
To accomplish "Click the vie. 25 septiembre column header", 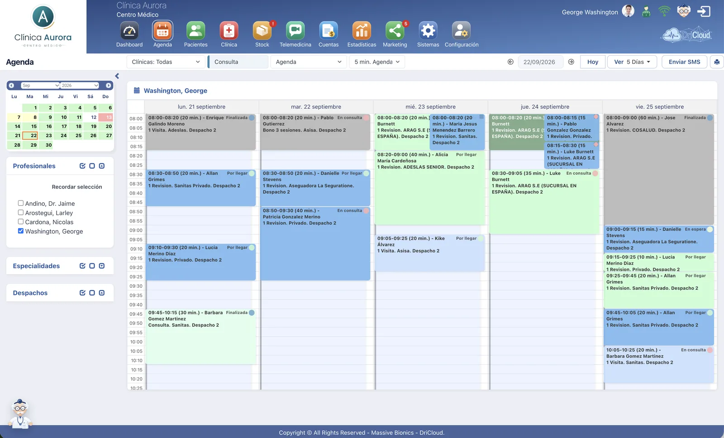I will tap(659, 107).
